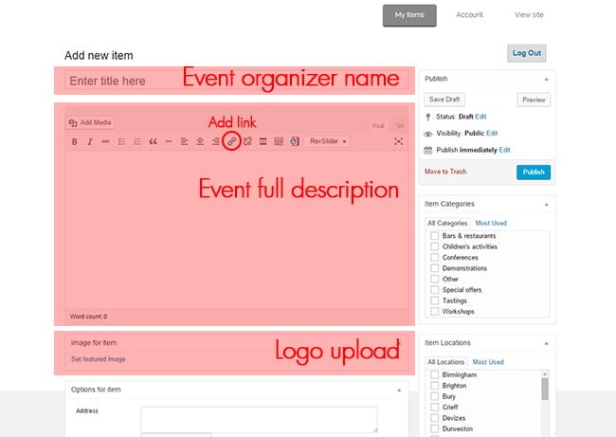The width and height of the screenshot is (616, 437).
Task: Check the Brighton location
Action: click(x=434, y=386)
